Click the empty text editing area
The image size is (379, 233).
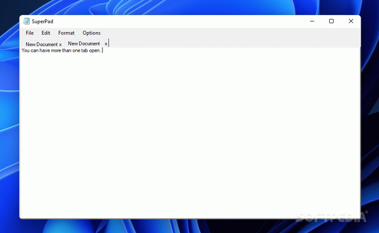click(191, 135)
